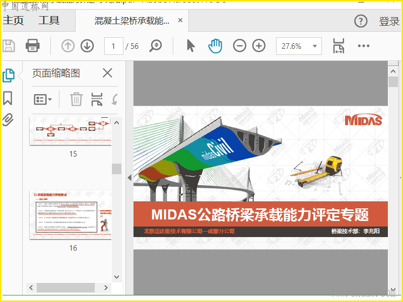Close the 页面缩略图 panel
Image resolution: width=403 pixels, height=302 pixels.
click(x=107, y=73)
